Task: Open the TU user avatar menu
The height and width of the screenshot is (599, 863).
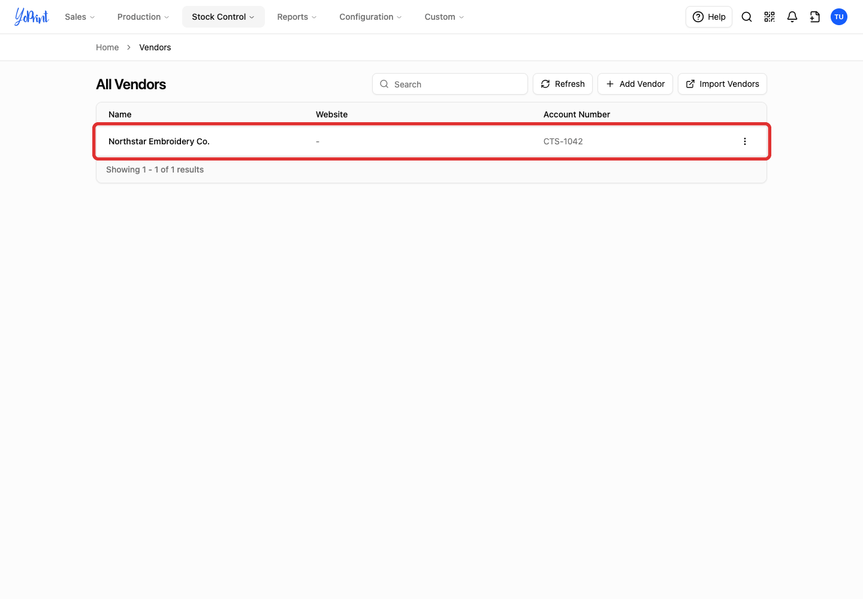Action: click(x=839, y=17)
